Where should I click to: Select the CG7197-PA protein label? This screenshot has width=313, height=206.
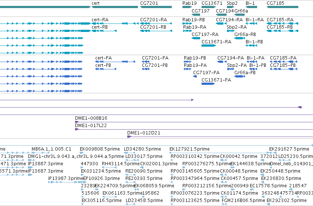pos(206,73)
